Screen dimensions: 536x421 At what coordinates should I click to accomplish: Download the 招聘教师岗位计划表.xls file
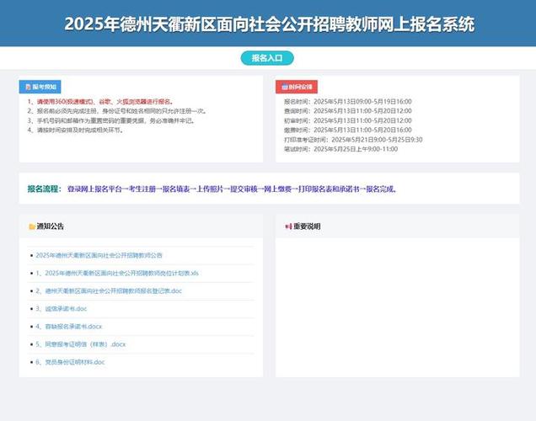(x=117, y=273)
